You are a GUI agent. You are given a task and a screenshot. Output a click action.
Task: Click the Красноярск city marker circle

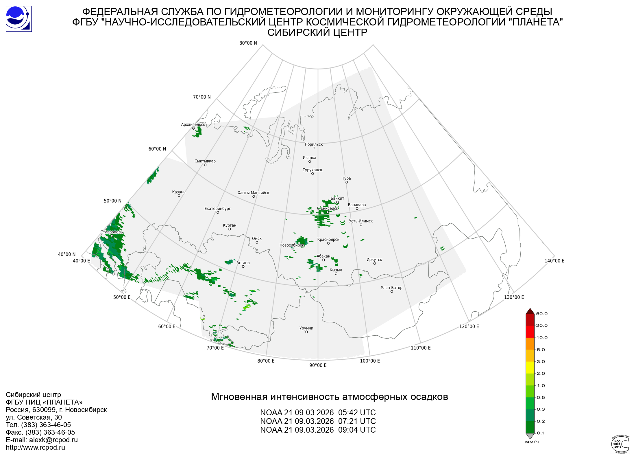[x=328, y=243]
